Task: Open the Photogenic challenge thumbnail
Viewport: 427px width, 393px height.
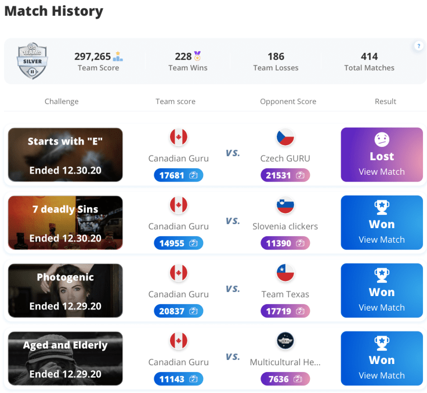Action: pos(66,291)
